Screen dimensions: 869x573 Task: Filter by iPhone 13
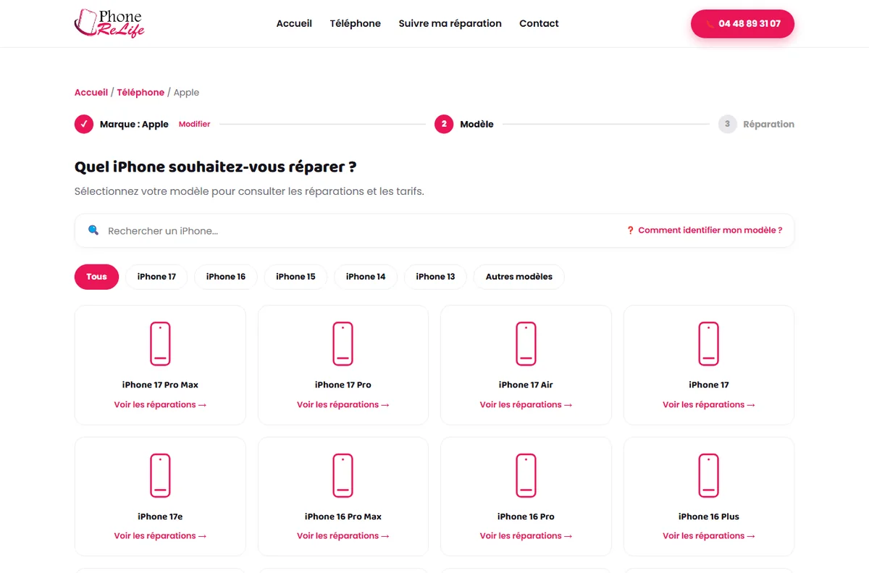pyautogui.click(x=435, y=277)
